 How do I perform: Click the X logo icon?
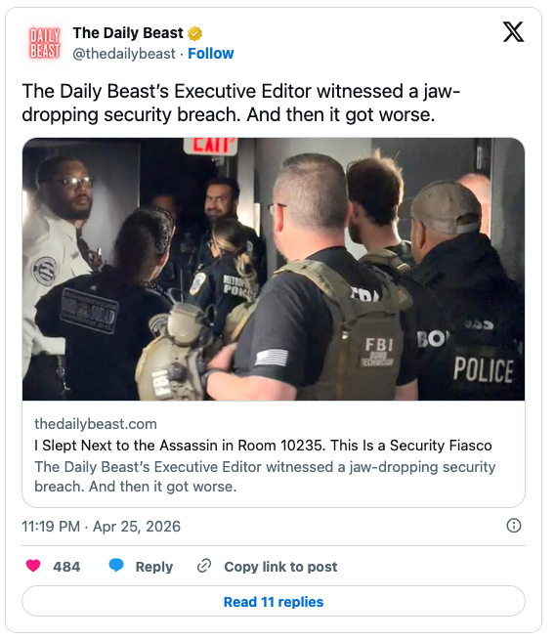coord(513,32)
